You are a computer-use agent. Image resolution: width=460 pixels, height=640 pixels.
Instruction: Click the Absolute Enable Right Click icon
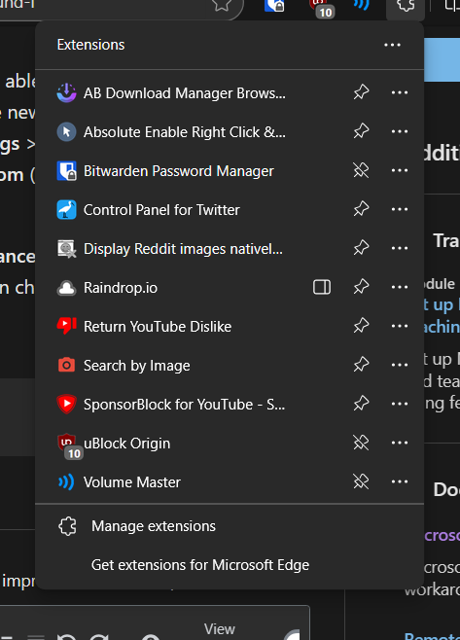tap(66, 132)
